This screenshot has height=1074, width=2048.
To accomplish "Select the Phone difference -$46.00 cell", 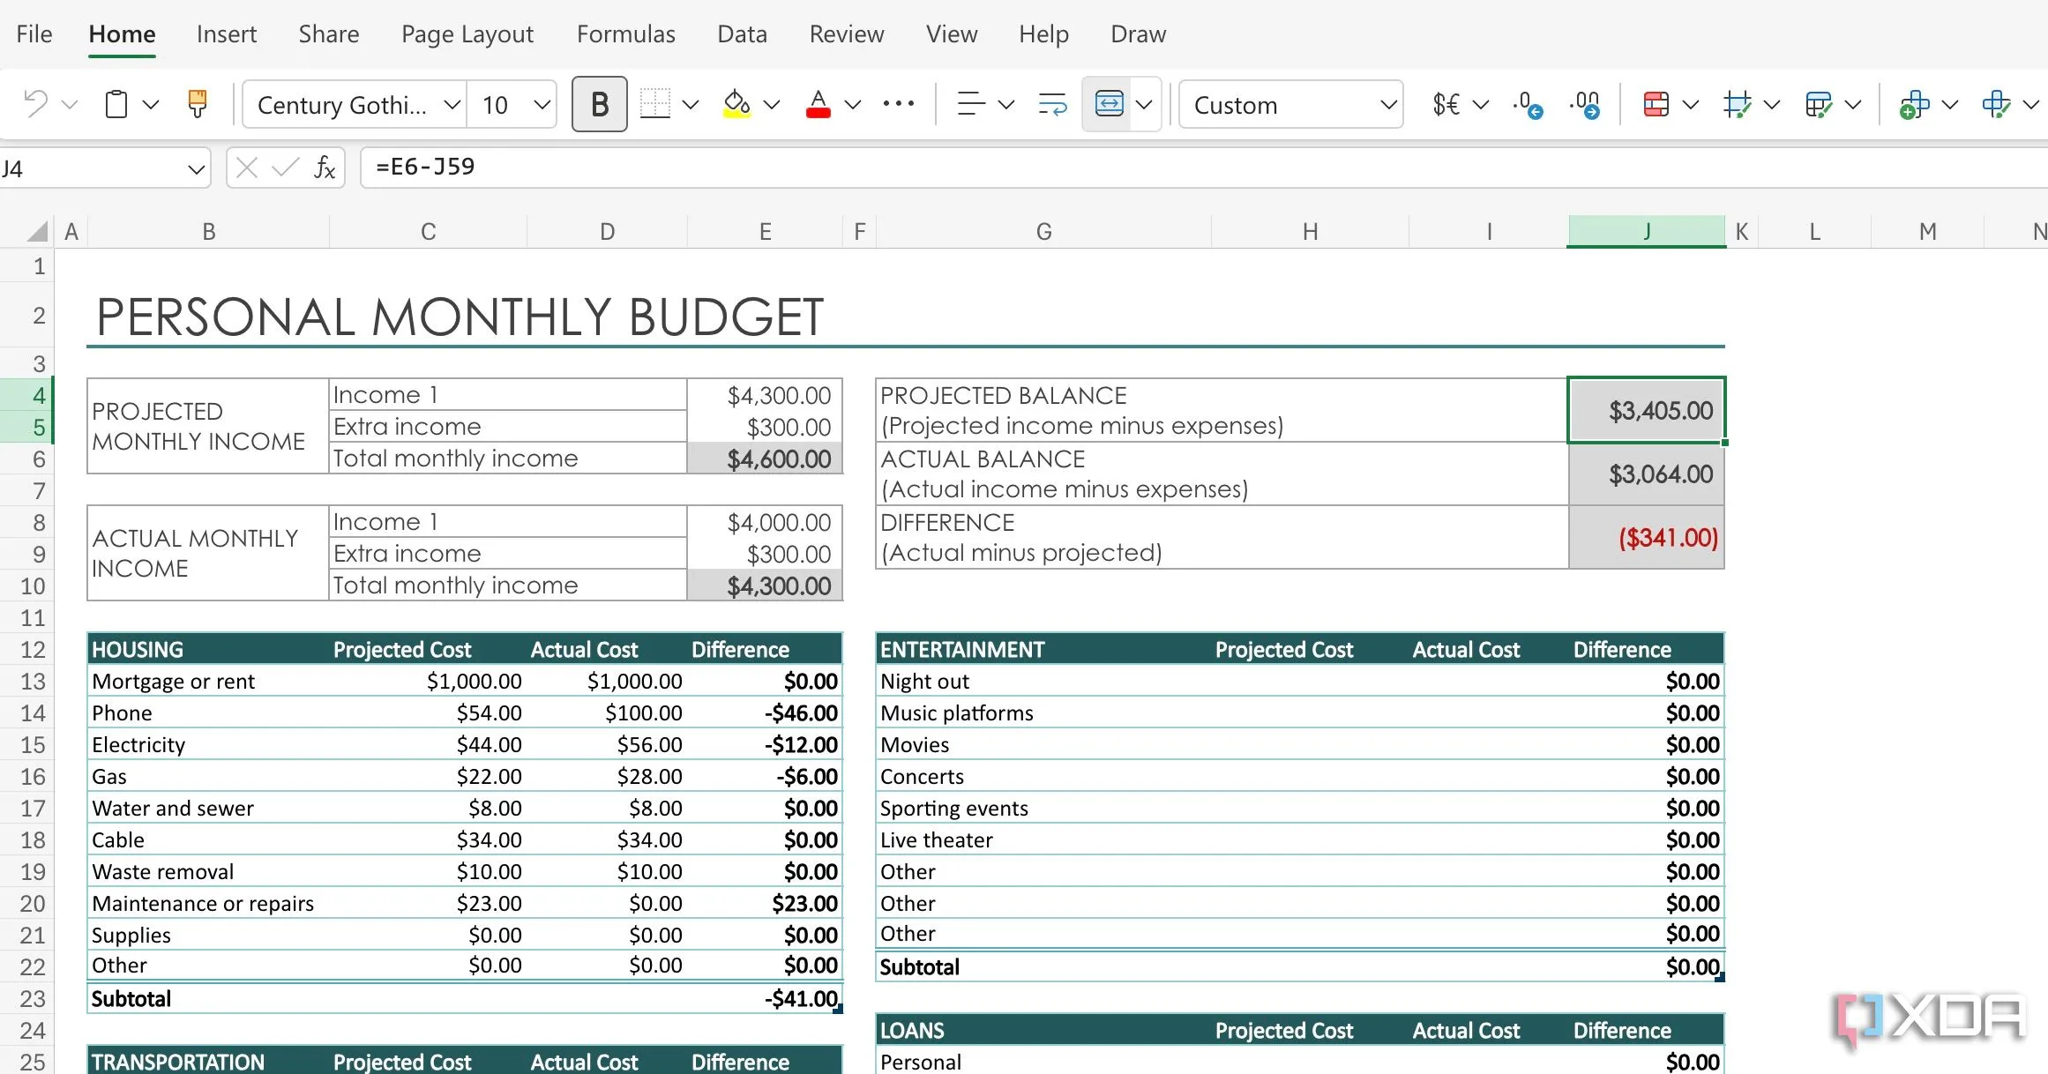I will tap(765, 712).
